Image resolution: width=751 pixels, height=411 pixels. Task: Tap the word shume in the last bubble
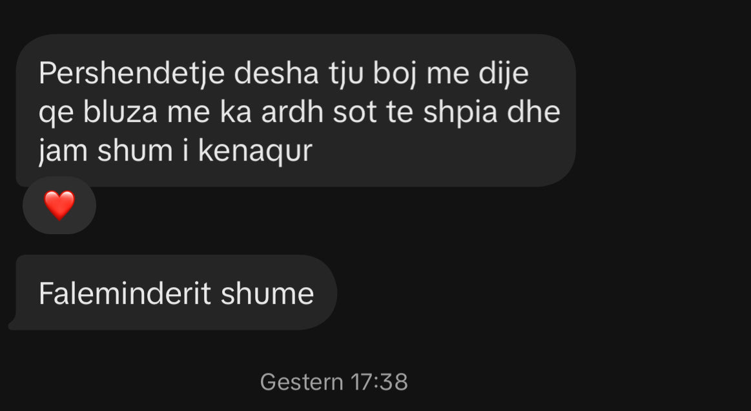(267, 294)
